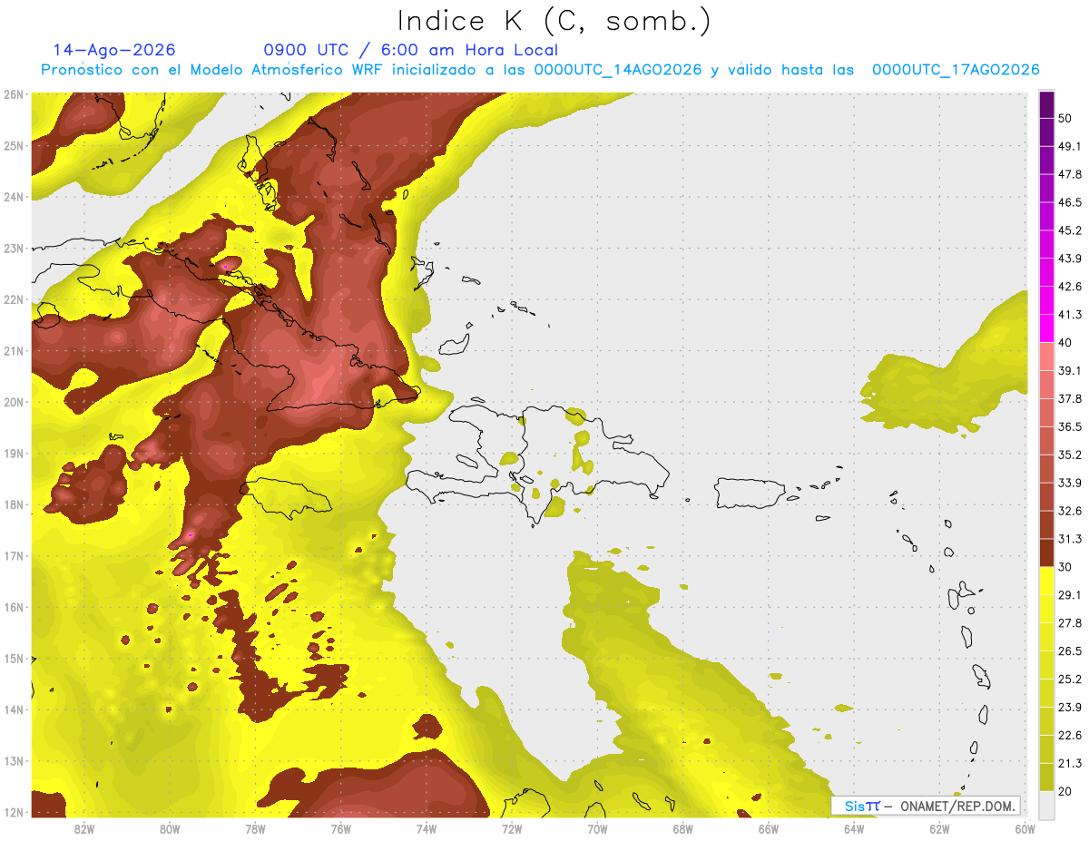Pick the dark brown swatch between 30 and 31.3
Screen dimensions: 1089x841
(x=1046, y=553)
